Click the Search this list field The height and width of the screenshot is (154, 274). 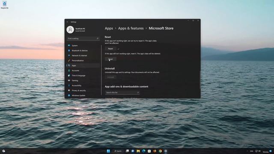click(122, 92)
